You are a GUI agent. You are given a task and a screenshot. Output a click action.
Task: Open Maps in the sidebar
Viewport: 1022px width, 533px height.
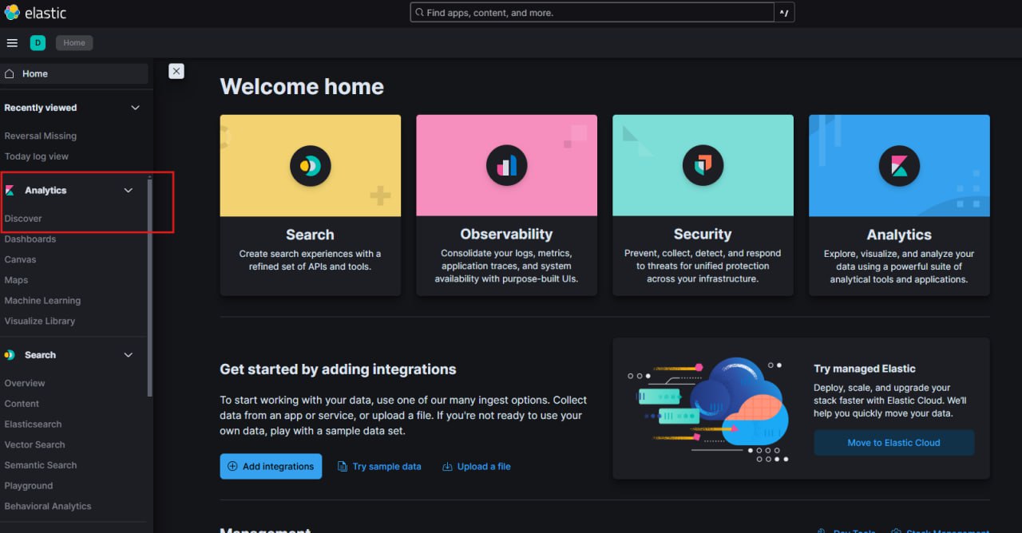16,280
